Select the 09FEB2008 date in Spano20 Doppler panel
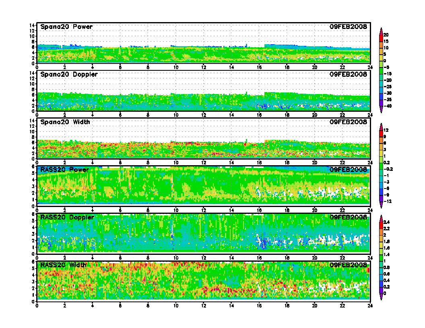This screenshot has width=425, height=328. (348, 74)
